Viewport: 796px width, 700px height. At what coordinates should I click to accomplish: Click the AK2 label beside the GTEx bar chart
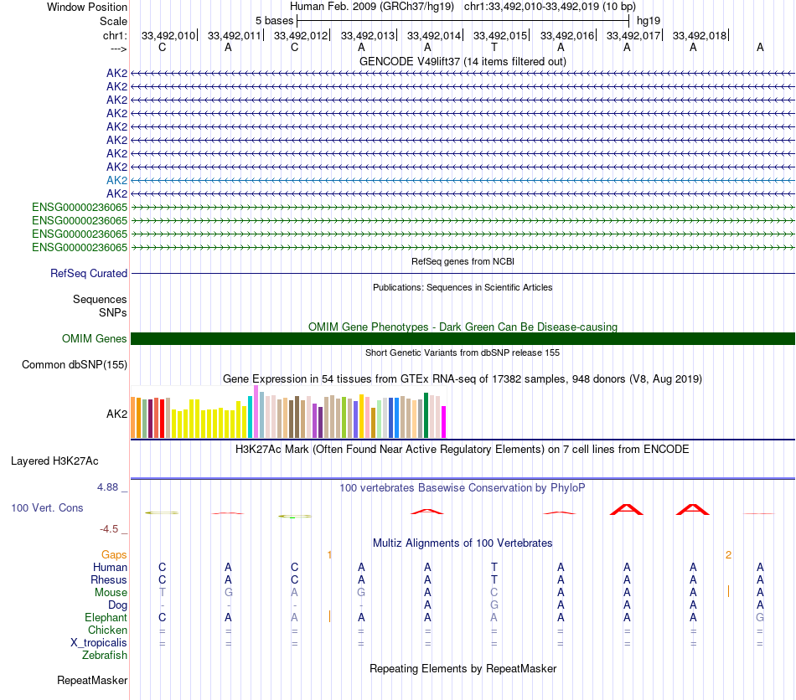[x=116, y=414]
